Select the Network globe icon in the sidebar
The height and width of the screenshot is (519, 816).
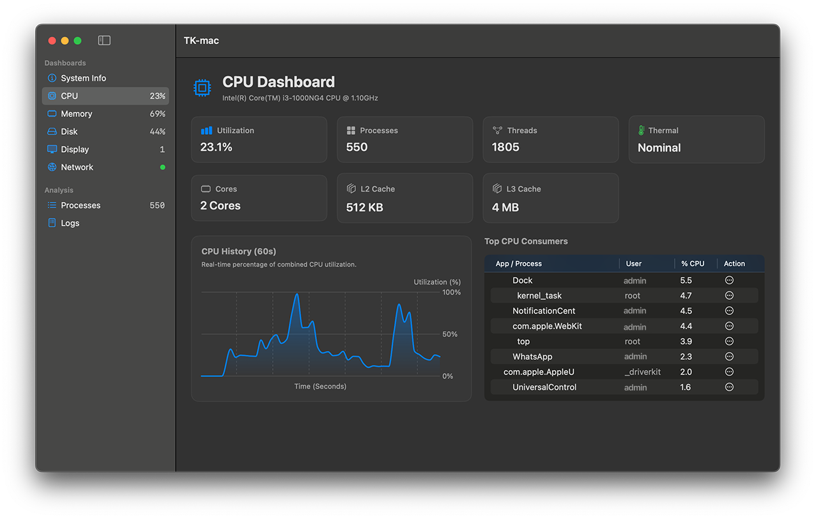click(51, 167)
